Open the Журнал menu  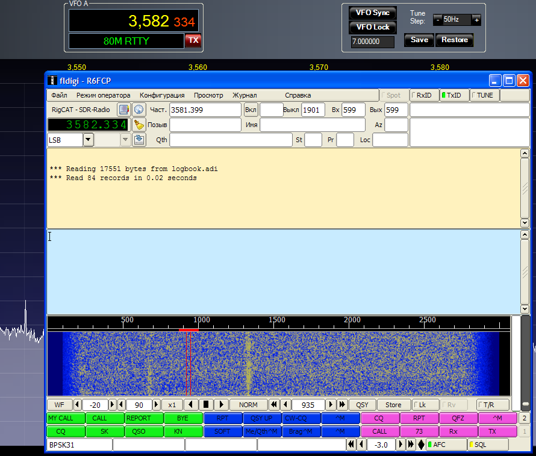pos(245,95)
